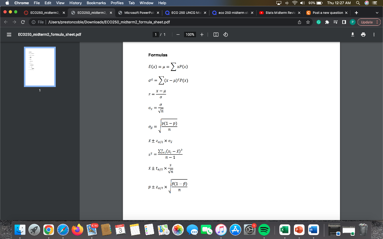Expand the tab search dropdown arrow
383x239 pixels.
pos(377,13)
